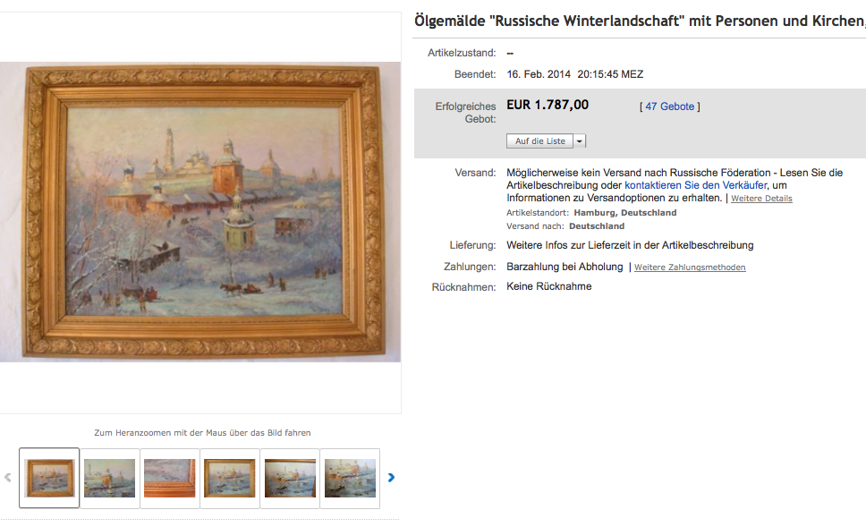This screenshot has height=527, width=866.
Task: Select the third thumbnail of frame corner
Action: [170, 478]
